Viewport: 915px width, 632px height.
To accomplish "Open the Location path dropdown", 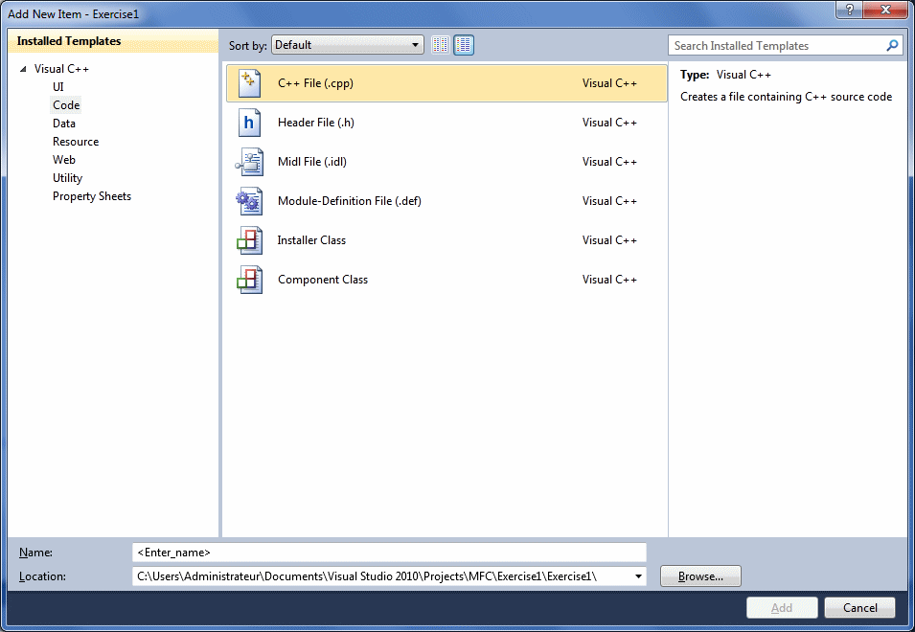I will [x=637, y=576].
